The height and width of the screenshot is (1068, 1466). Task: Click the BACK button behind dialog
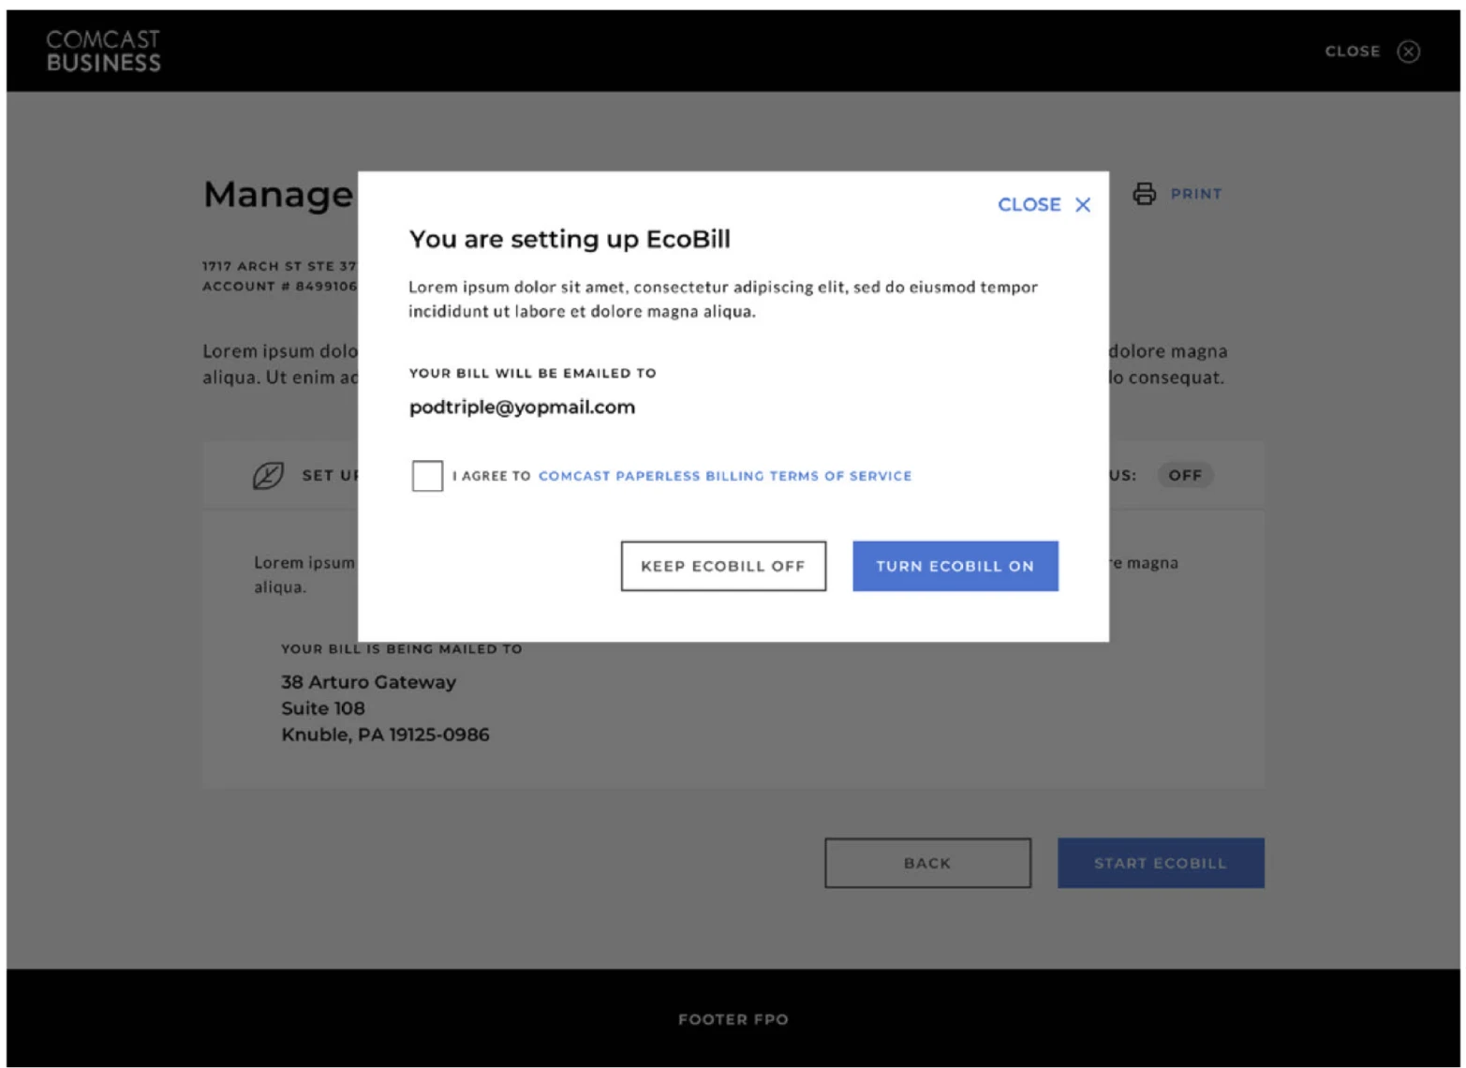(x=926, y=862)
